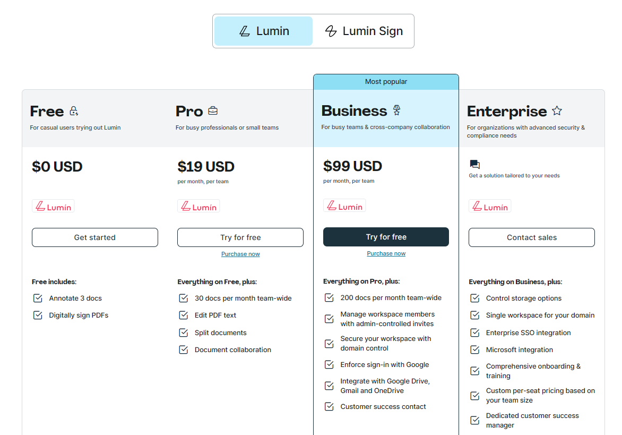Click the star icon next to Enterprise
The height and width of the screenshot is (435, 622).
pyautogui.click(x=557, y=110)
